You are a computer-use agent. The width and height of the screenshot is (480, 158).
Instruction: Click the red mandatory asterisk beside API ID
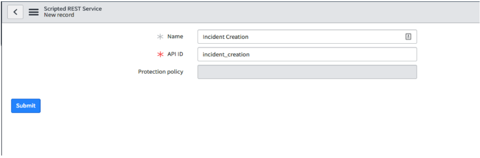click(160, 55)
